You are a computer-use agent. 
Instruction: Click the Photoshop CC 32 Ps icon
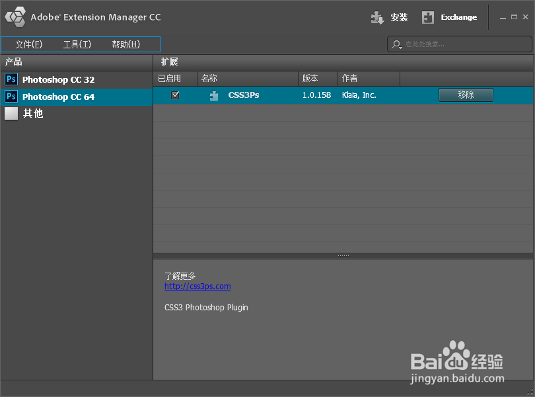click(11, 79)
